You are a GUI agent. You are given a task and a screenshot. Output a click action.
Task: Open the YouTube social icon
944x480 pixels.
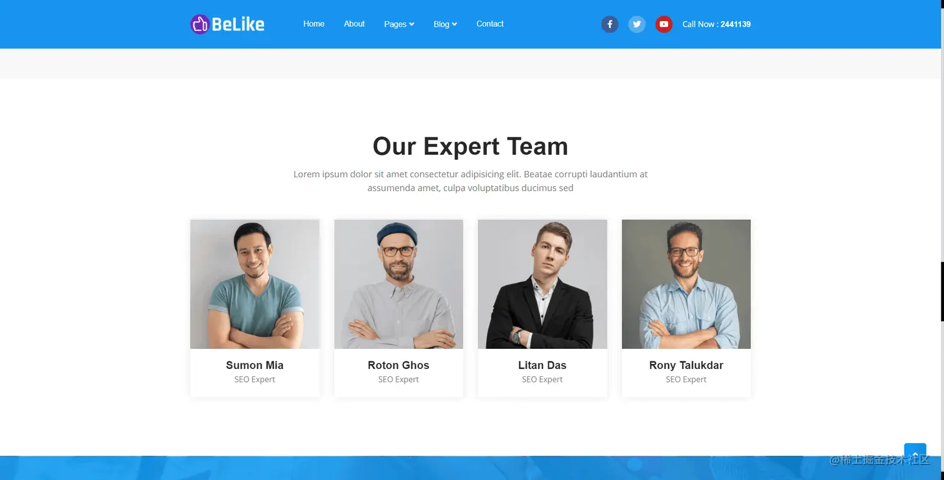[664, 24]
